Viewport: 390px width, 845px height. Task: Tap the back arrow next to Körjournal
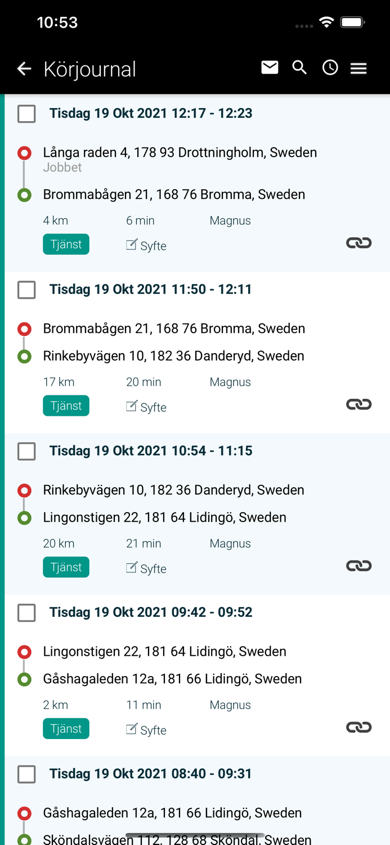23,68
